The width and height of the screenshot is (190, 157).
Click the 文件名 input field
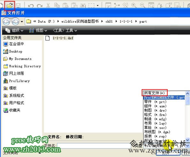coord(94,146)
